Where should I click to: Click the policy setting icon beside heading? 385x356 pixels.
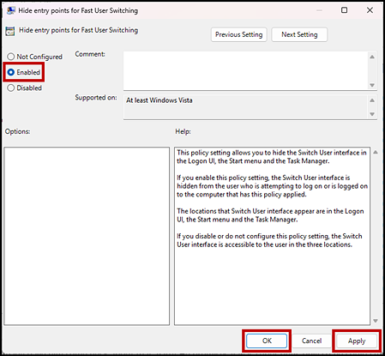(x=10, y=31)
